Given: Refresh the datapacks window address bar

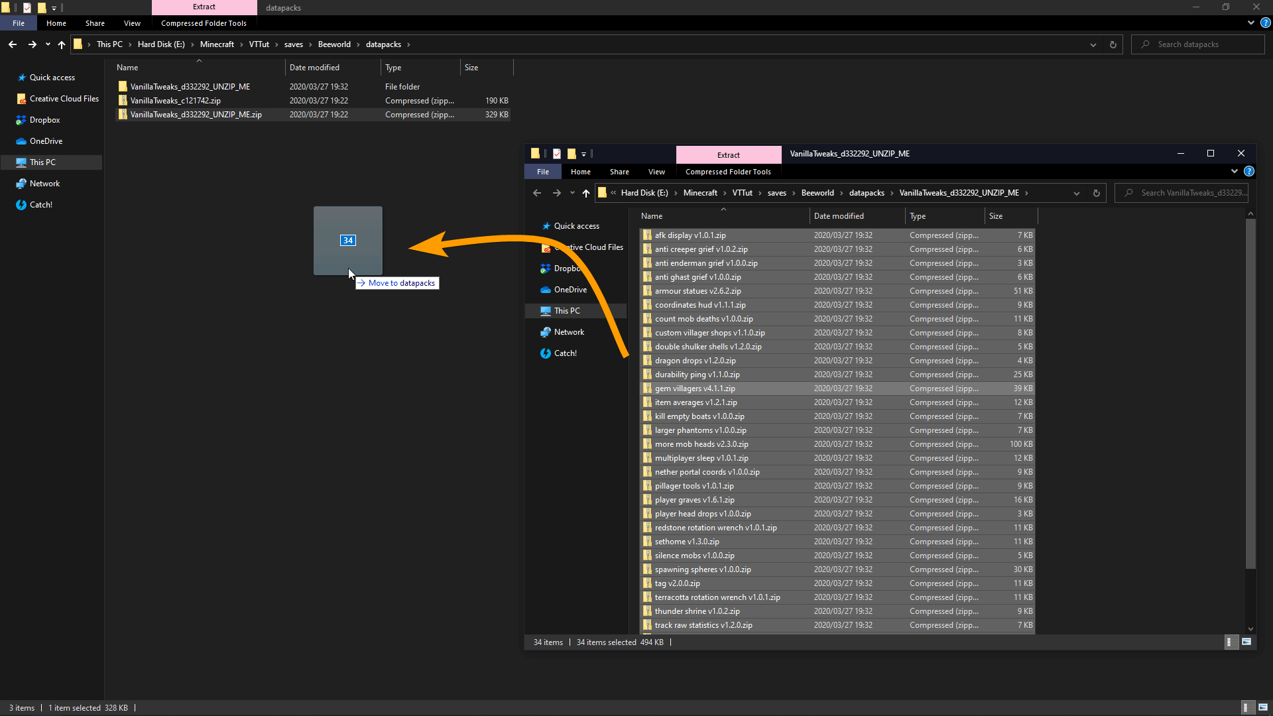Looking at the screenshot, I should (1113, 44).
